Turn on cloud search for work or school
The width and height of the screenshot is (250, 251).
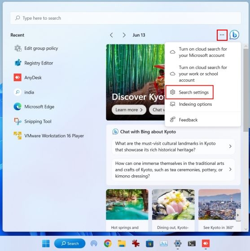(x=203, y=74)
